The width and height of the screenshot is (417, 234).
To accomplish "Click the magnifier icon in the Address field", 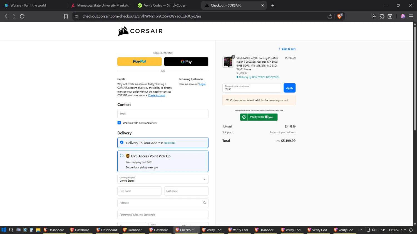I will [x=204, y=203].
